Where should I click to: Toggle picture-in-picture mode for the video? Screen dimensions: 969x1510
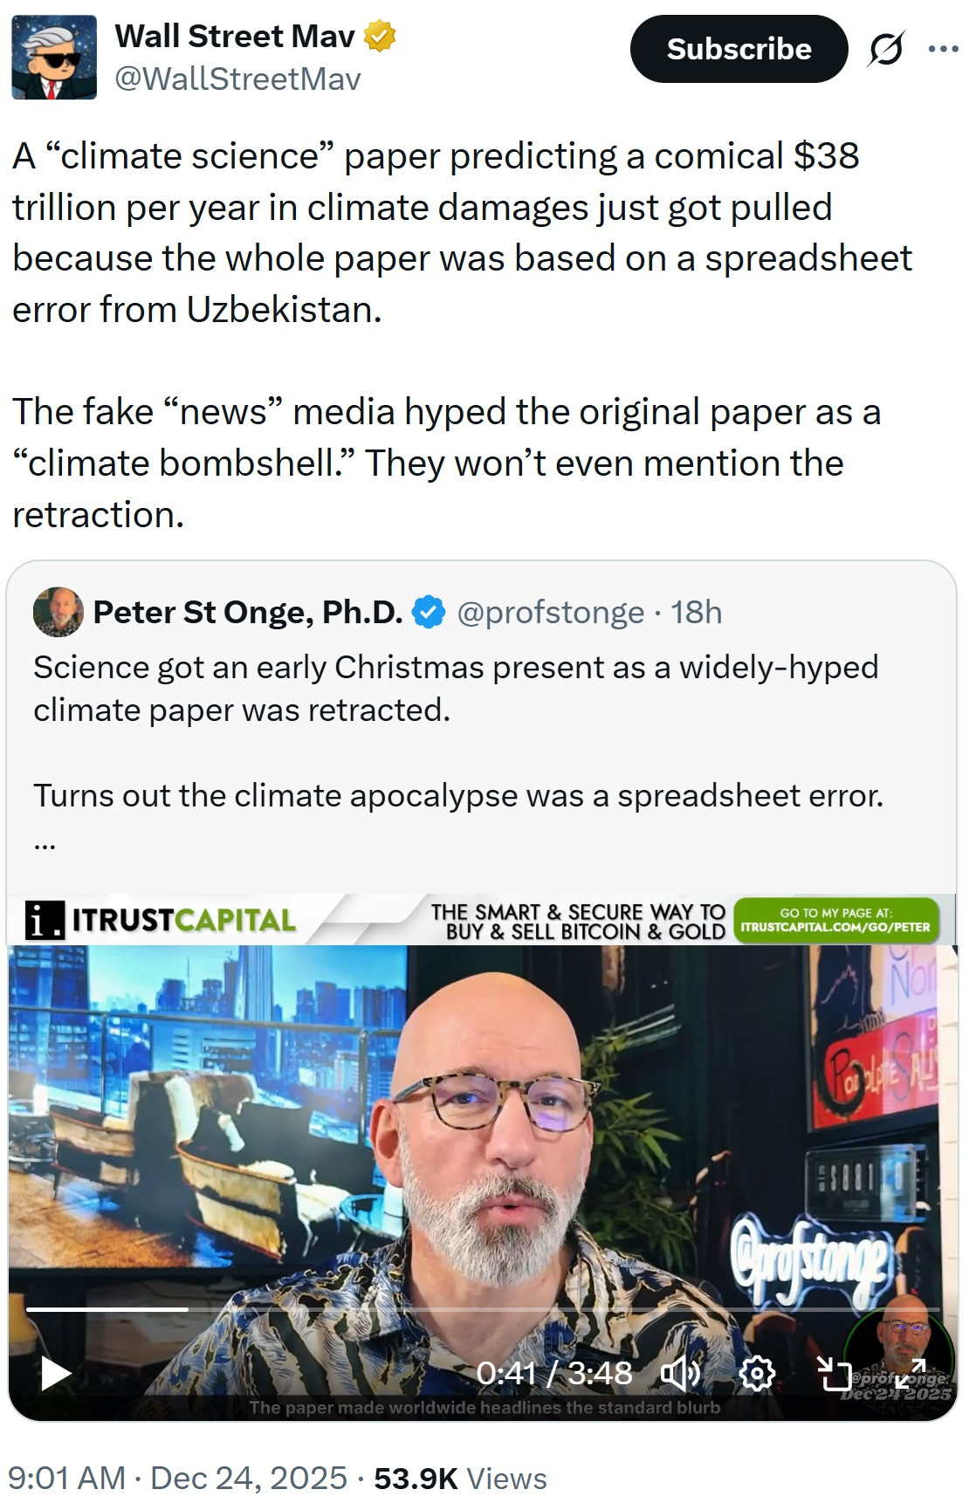pyautogui.click(x=834, y=1373)
